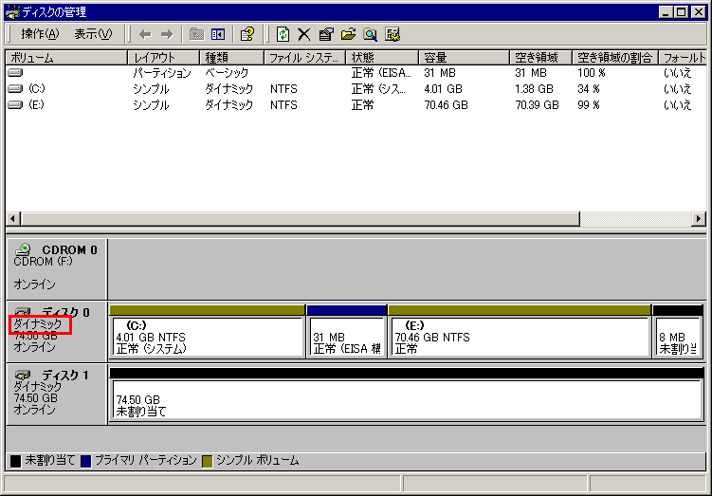Select the (E:) 70.46 GB NTFS partition block
This screenshot has width=712, height=496.
point(520,331)
